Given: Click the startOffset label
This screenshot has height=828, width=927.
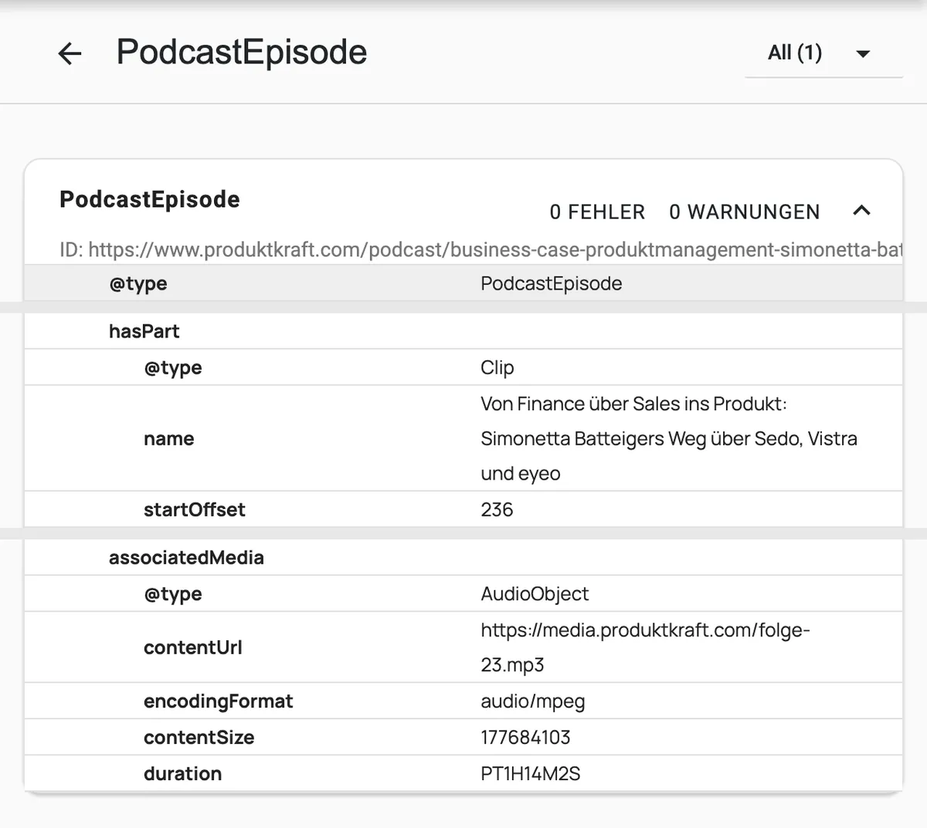Looking at the screenshot, I should (195, 510).
